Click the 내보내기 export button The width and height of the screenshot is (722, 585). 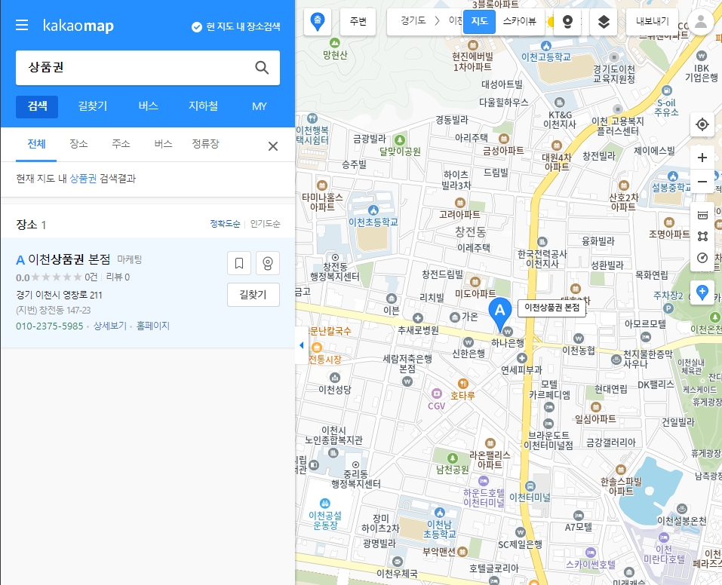tap(652, 21)
